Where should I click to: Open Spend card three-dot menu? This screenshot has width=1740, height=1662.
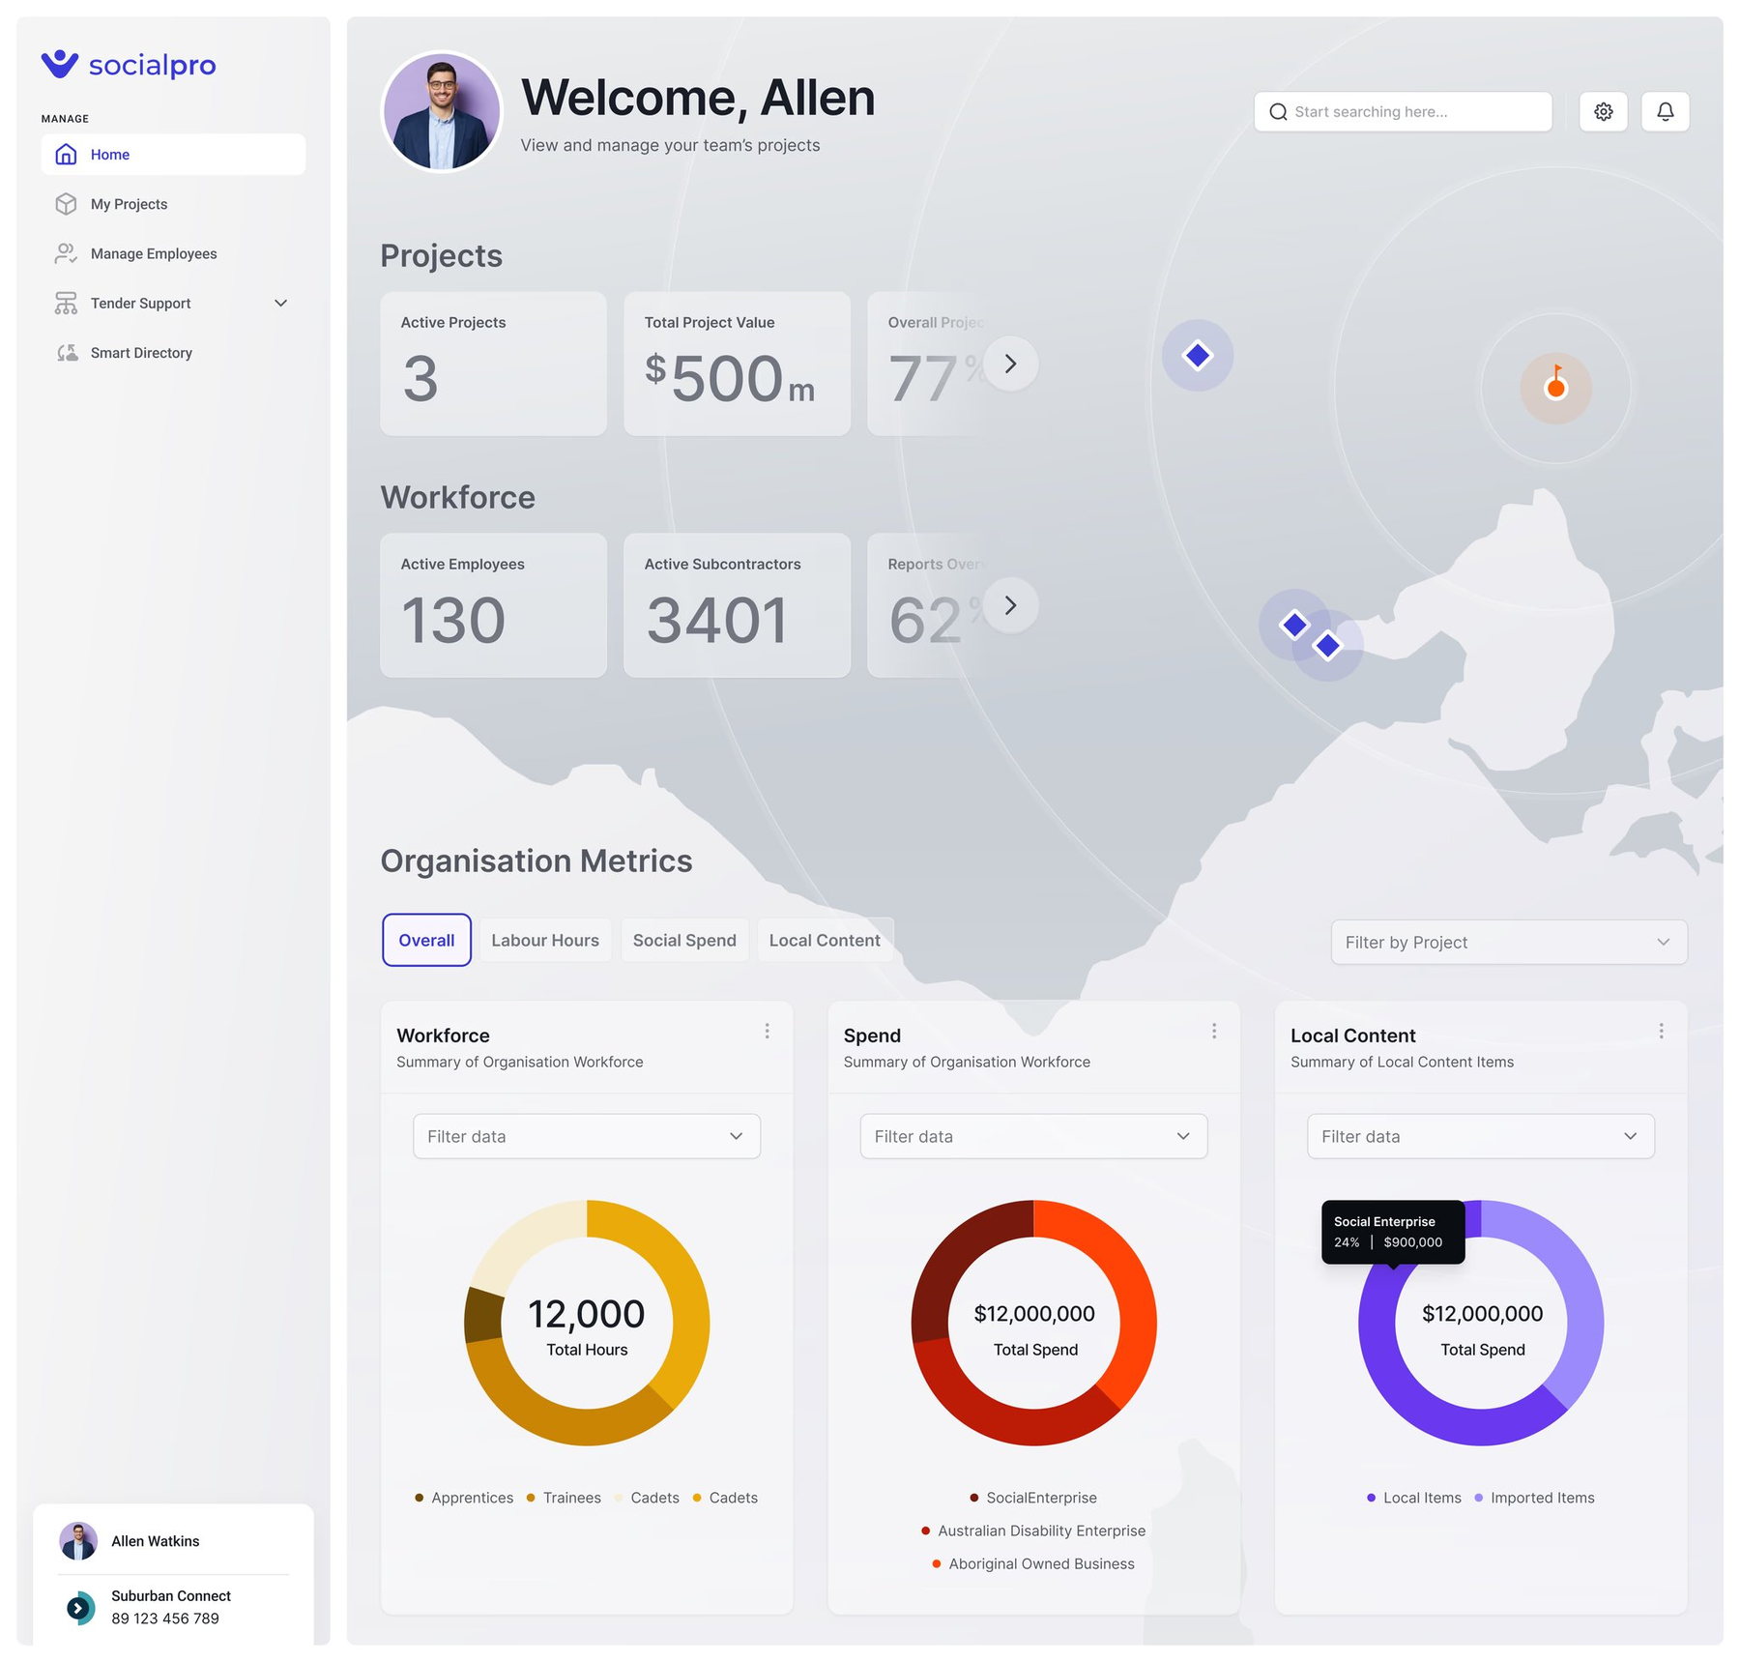(x=1214, y=1032)
